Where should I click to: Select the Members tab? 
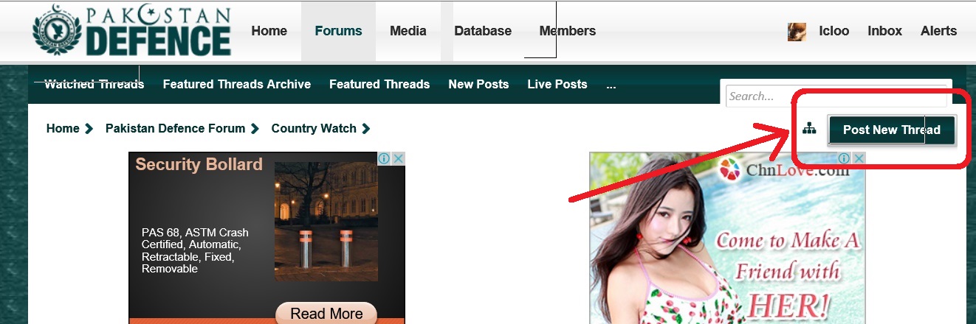point(568,31)
